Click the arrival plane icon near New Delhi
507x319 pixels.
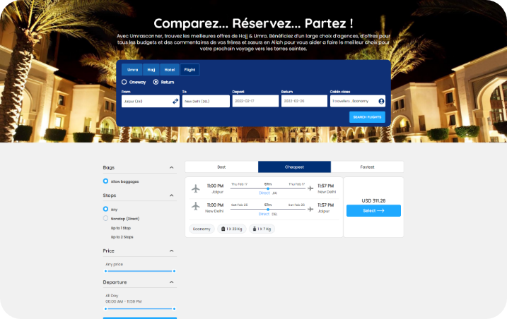310,188
